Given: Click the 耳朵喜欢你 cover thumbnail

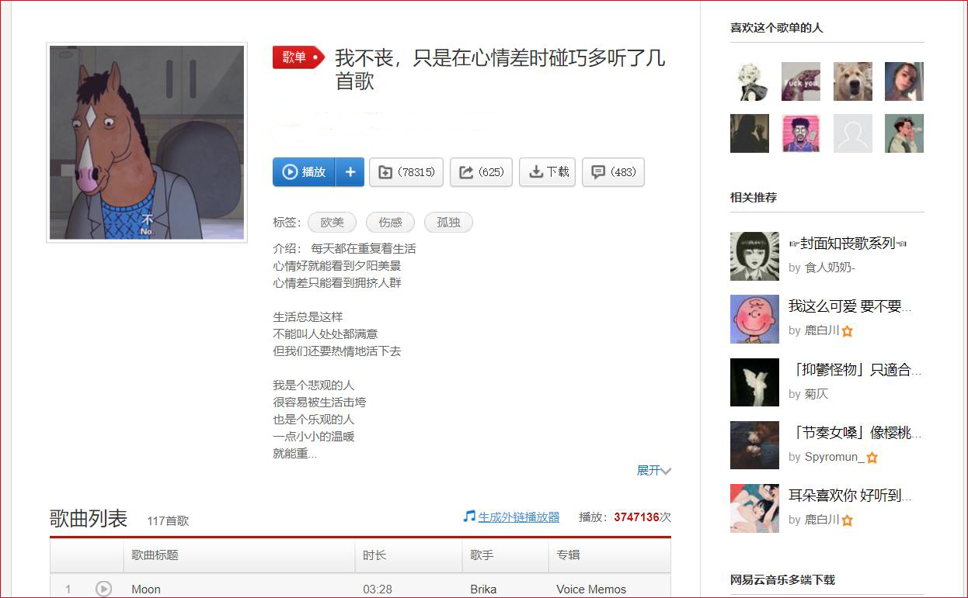Looking at the screenshot, I should click(x=754, y=507).
